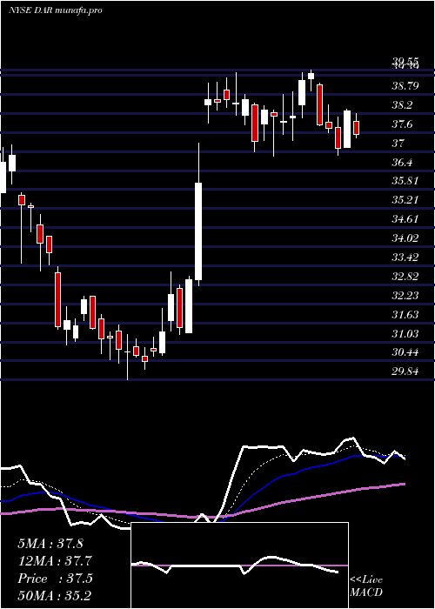This screenshot has width=435, height=609.
Task: Click the 35.21 price axis label
Action: [405, 200]
